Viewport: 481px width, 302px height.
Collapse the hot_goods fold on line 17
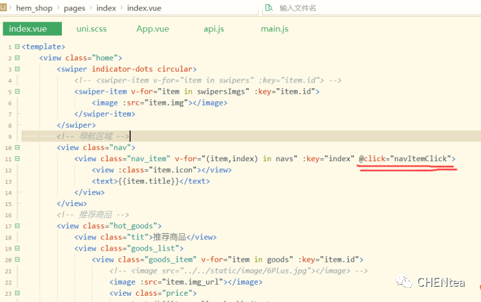point(17,226)
